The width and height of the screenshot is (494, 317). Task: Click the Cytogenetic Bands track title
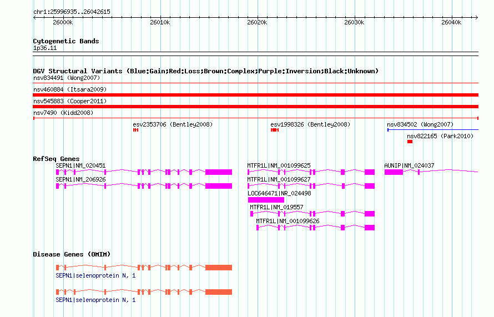[66, 41]
